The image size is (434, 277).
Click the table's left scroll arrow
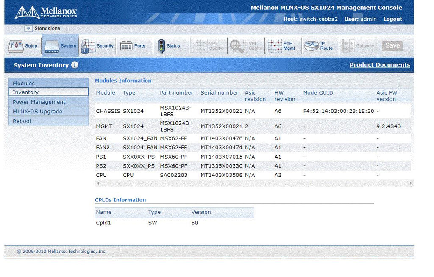[98, 183]
